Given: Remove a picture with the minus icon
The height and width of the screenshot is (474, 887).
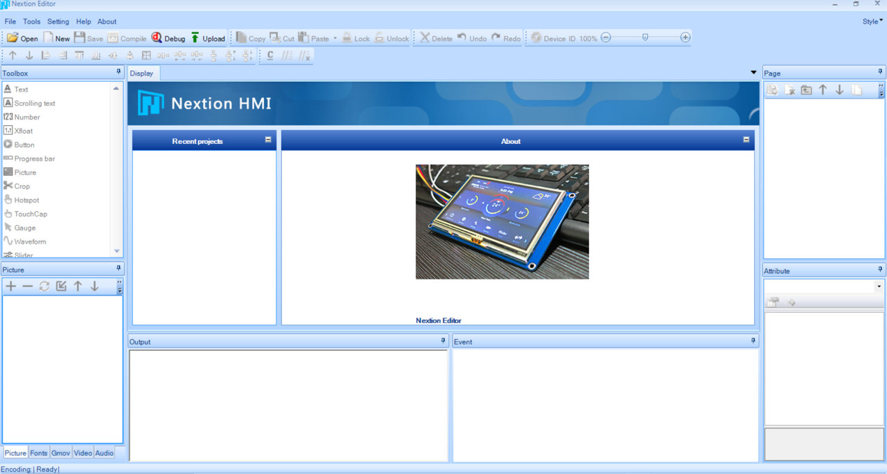Looking at the screenshot, I should coord(28,286).
